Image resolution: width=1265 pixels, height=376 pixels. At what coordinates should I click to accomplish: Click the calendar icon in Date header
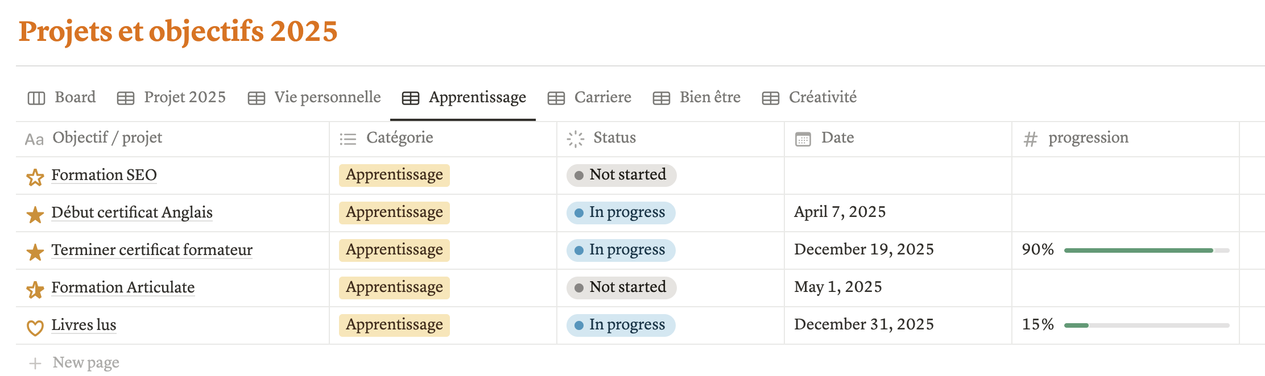803,139
